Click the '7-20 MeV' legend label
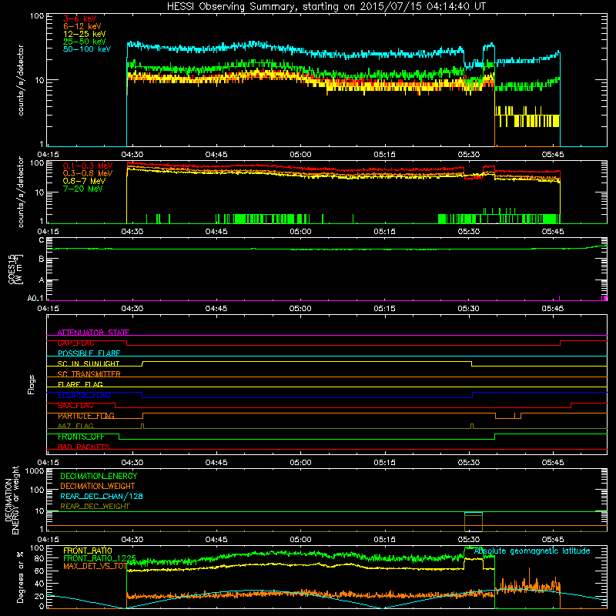 pos(82,189)
